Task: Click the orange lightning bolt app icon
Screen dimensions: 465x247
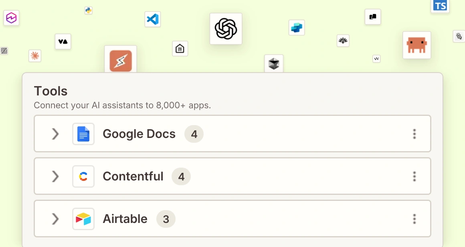Action: [121, 61]
